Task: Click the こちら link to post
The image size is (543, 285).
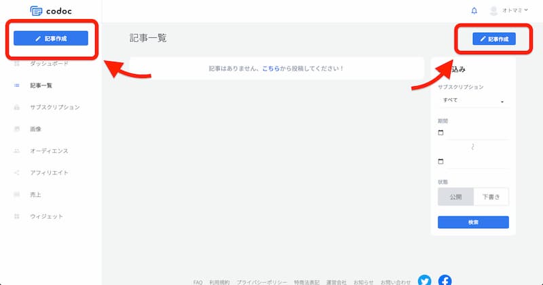Action: pyautogui.click(x=271, y=69)
